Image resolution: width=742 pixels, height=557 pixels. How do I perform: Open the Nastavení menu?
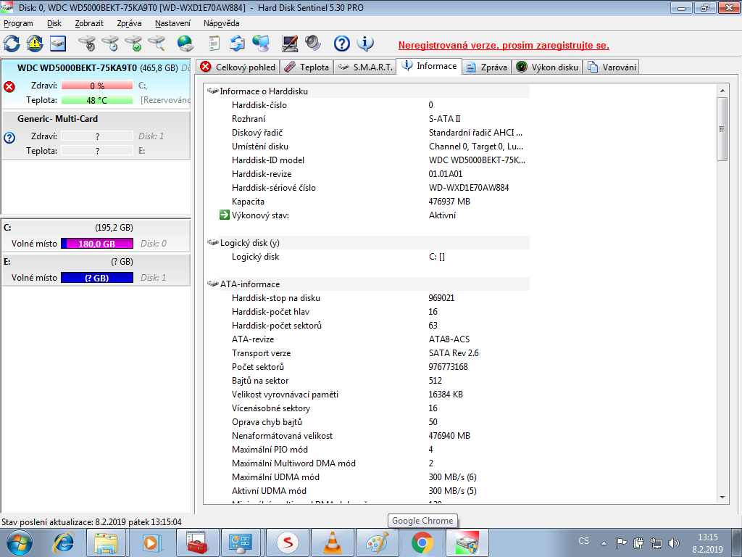point(172,23)
